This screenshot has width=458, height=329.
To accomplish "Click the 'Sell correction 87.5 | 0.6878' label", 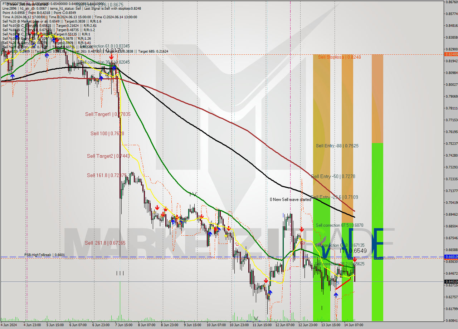I will 340,225.
